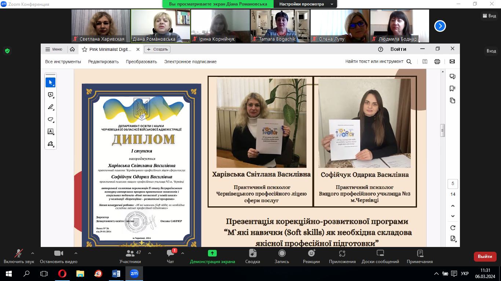Open the Электронное подписание tab
The height and width of the screenshot is (281, 501).
[x=190, y=62]
